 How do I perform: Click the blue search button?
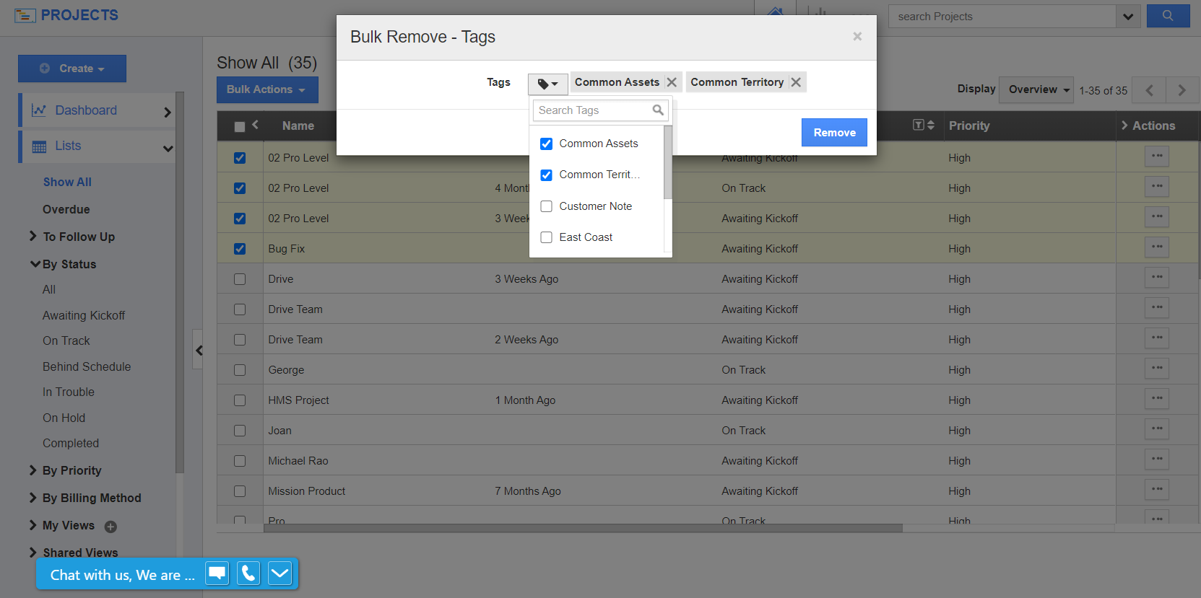point(1168,16)
